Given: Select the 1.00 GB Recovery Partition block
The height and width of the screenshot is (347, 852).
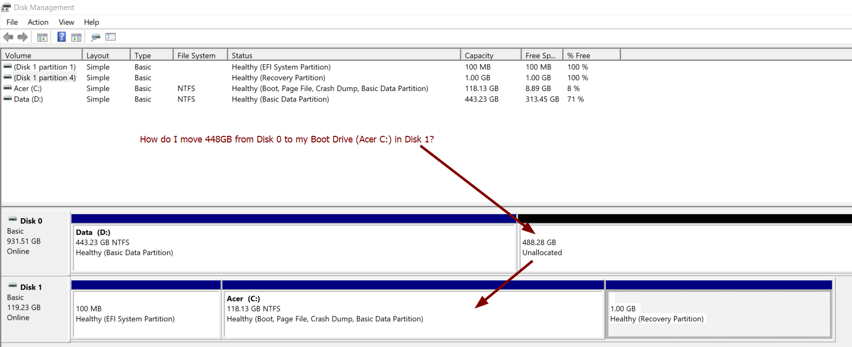Looking at the screenshot, I should 719,309.
